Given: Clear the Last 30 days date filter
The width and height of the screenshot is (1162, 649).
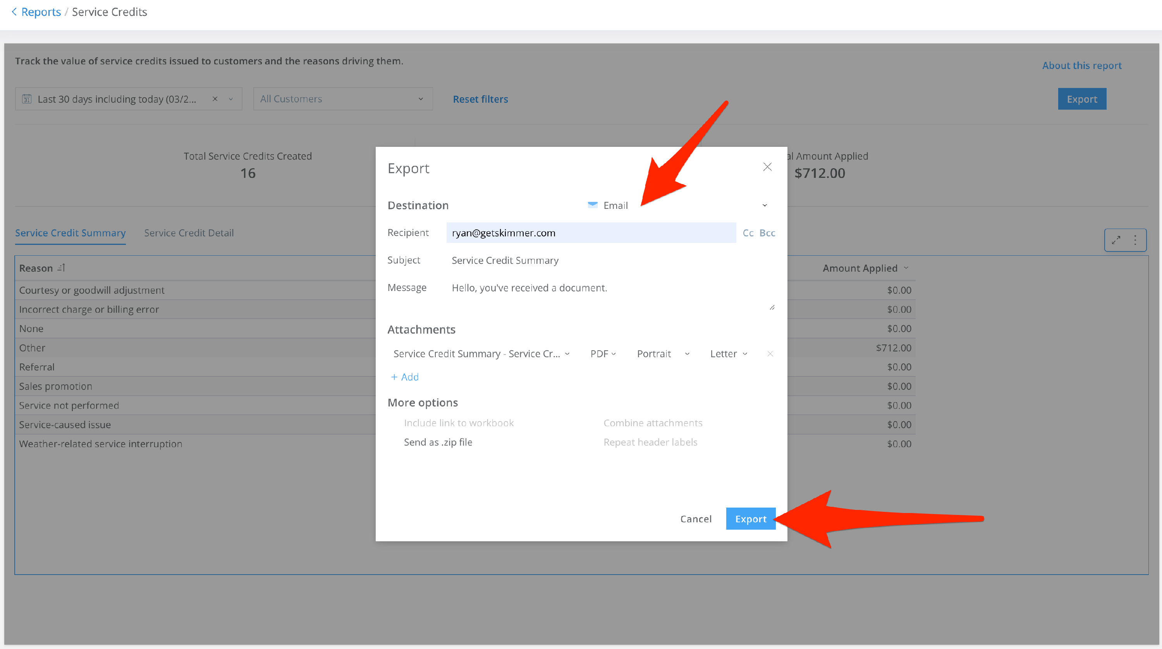Looking at the screenshot, I should (215, 99).
